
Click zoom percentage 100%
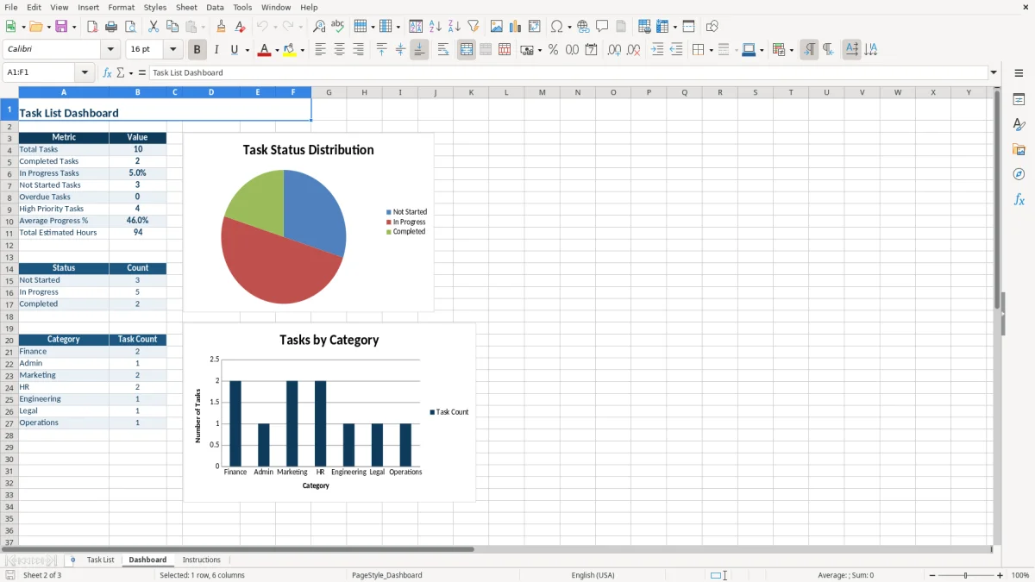(x=1020, y=575)
